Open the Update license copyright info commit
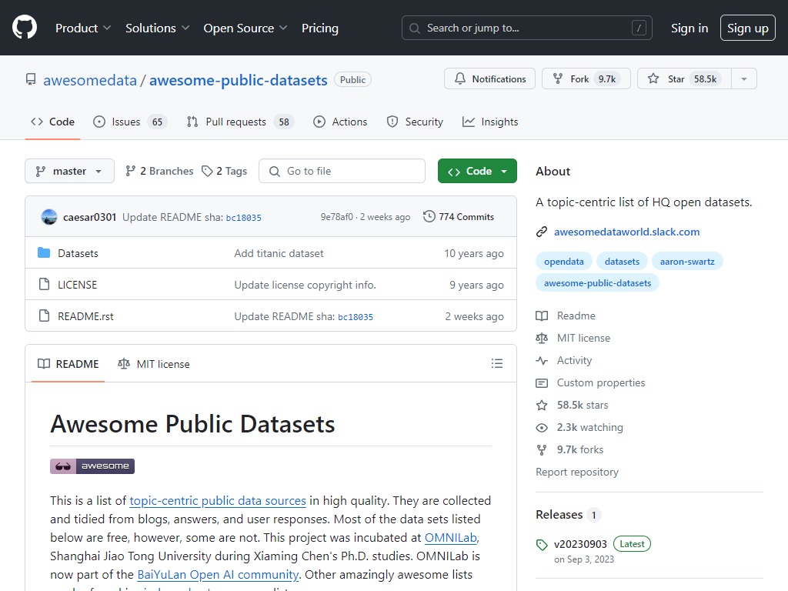 (305, 285)
